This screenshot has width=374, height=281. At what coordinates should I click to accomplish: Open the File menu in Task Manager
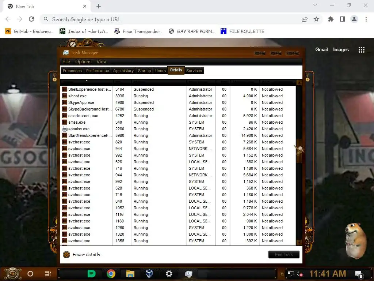[x=66, y=61]
